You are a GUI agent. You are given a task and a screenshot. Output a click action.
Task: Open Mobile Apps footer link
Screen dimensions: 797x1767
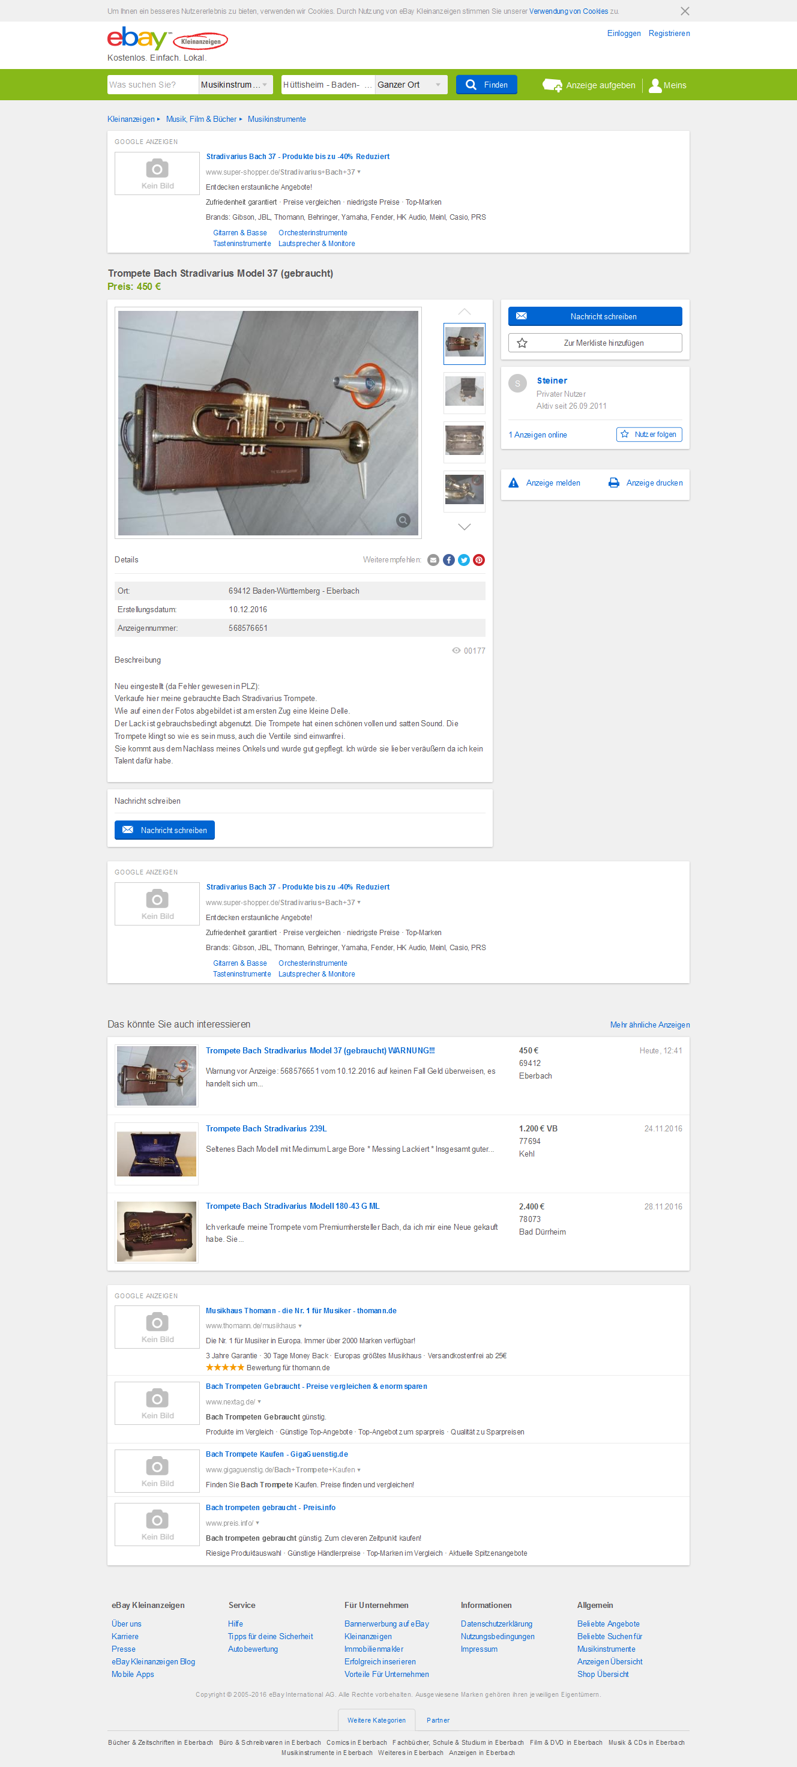coord(133,1675)
